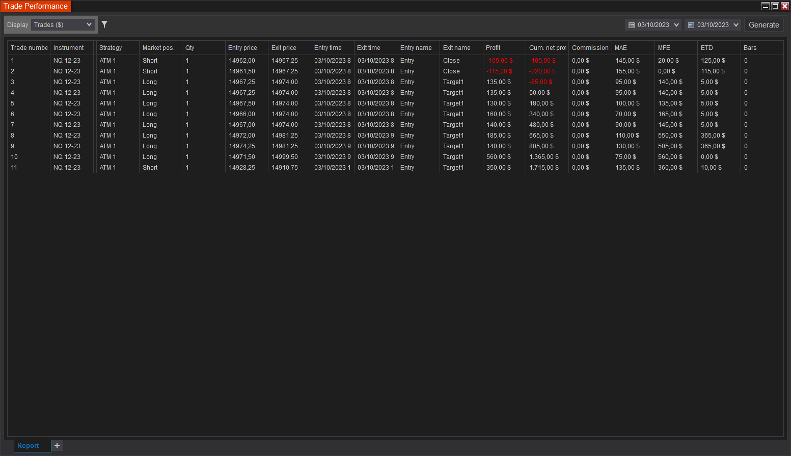The height and width of the screenshot is (456, 791).
Task: Click entry price 14928,25
Action: [242, 168]
